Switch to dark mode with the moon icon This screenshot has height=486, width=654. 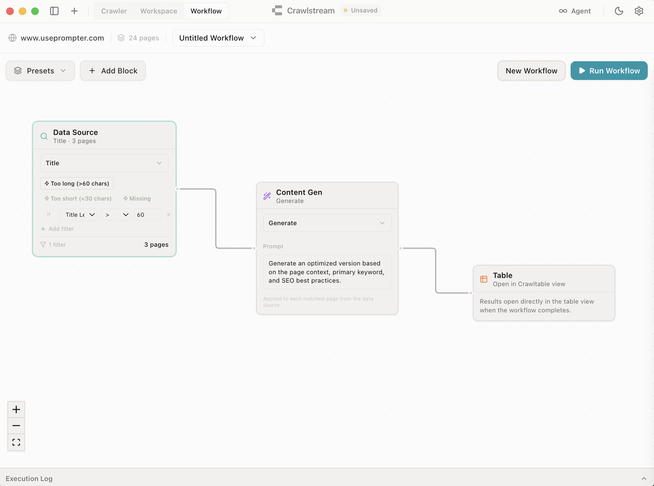619,11
